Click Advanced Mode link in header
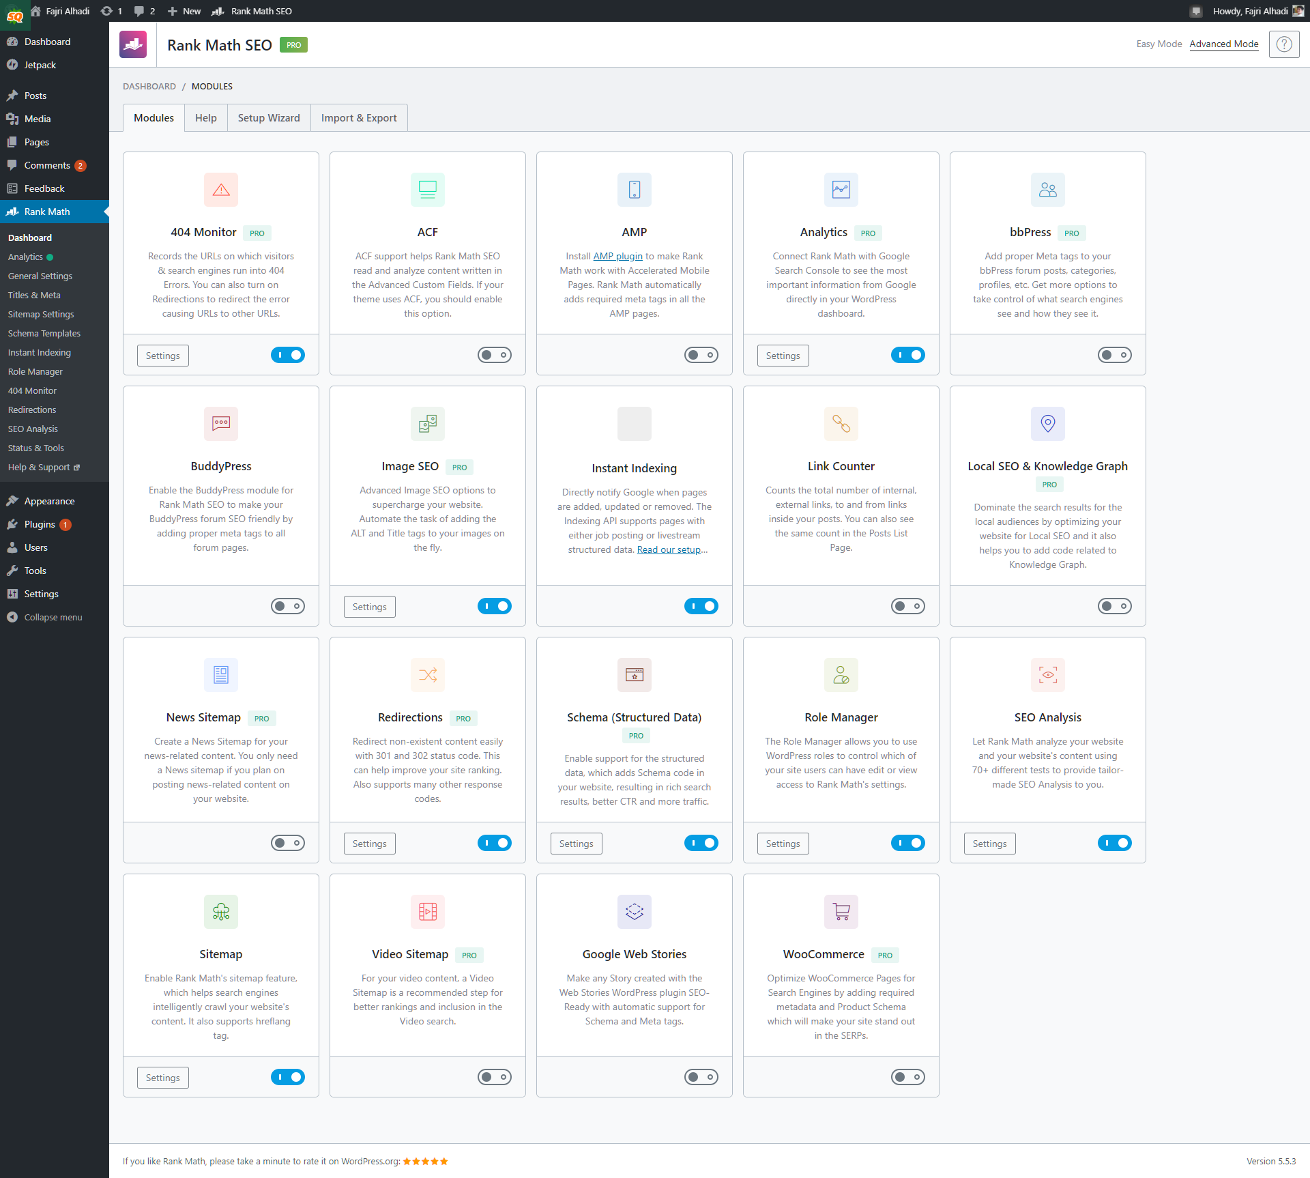The height and width of the screenshot is (1178, 1310). 1224,44
